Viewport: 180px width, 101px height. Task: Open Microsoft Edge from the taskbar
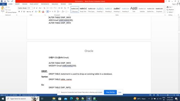point(71,98)
